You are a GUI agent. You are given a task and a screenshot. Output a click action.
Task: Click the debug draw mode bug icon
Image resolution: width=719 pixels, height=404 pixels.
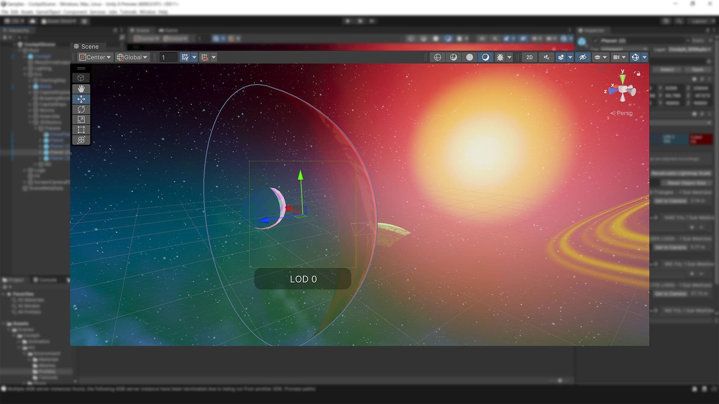pyautogui.click(x=500, y=57)
